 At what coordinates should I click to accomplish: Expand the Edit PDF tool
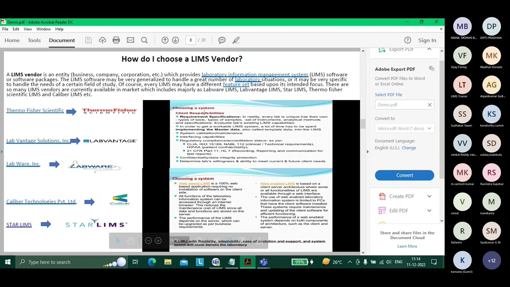[x=429, y=210]
